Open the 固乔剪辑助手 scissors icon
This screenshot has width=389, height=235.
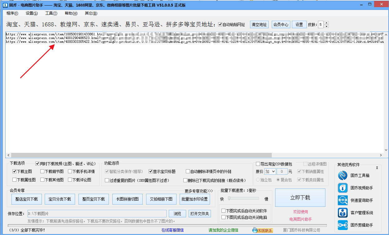[x=343, y=225]
